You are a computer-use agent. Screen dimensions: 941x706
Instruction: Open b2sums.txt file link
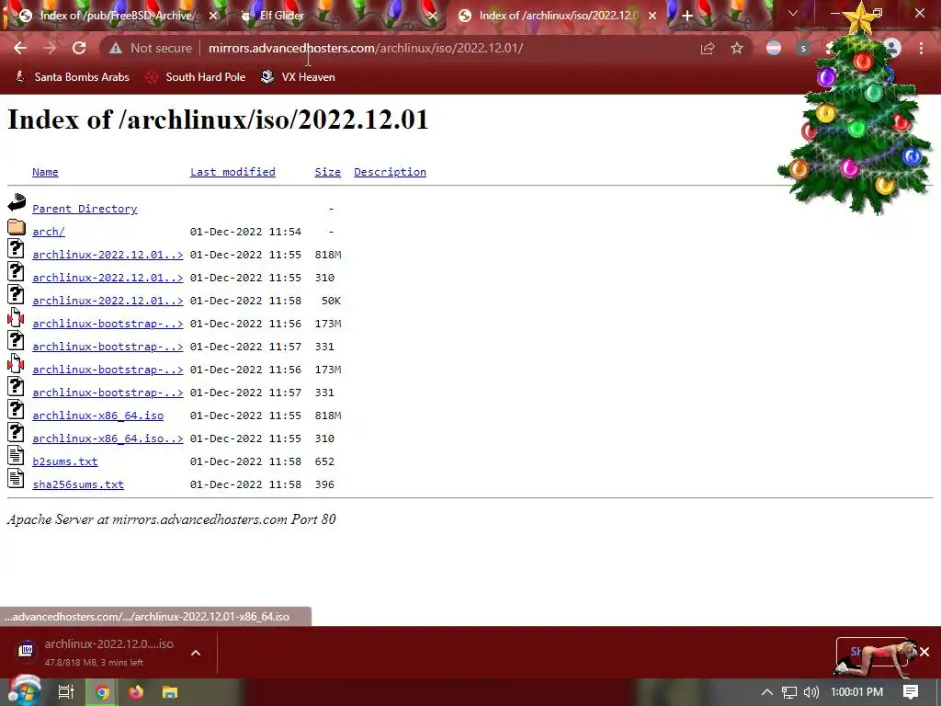(x=65, y=461)
